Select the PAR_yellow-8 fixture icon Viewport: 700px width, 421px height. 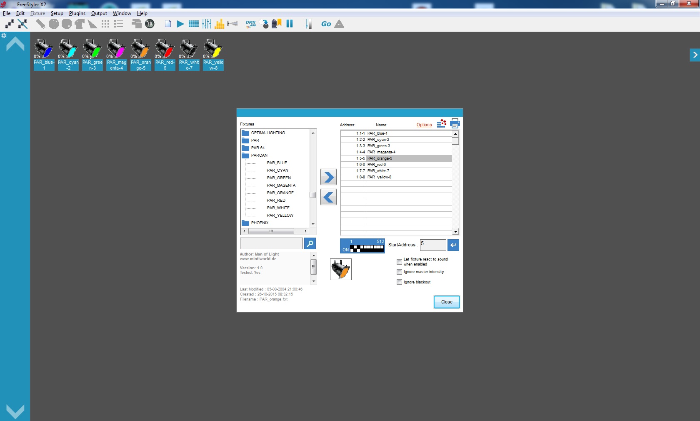pos(213,55)
